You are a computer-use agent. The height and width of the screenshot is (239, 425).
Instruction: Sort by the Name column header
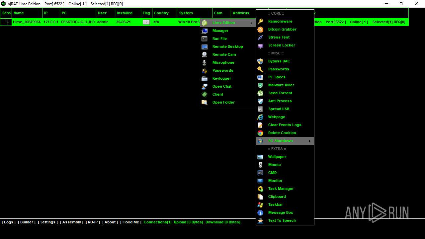click(27, 13)
